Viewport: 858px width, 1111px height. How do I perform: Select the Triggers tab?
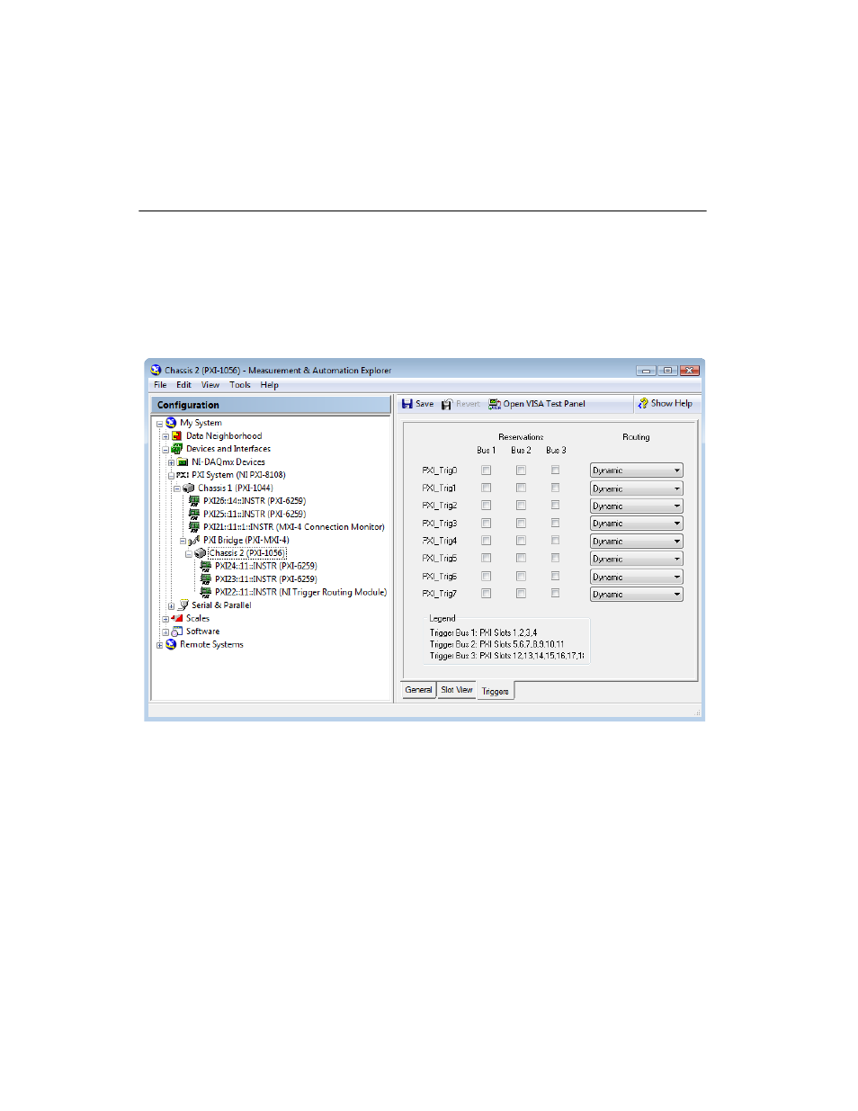click(x=496, y=691)
